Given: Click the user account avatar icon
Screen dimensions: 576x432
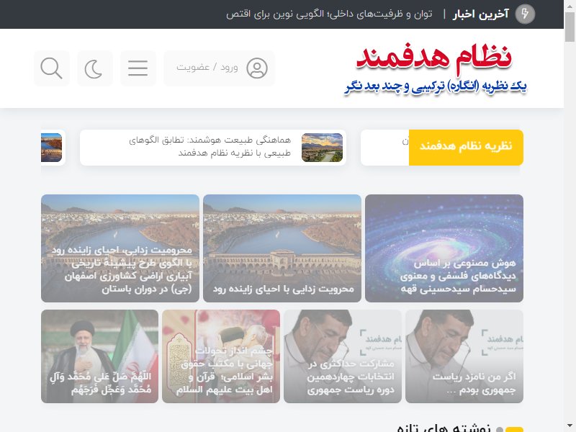Looking at the screenshot, I should pos(257,68).
